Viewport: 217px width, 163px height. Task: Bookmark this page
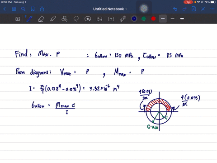click(33, 9)
